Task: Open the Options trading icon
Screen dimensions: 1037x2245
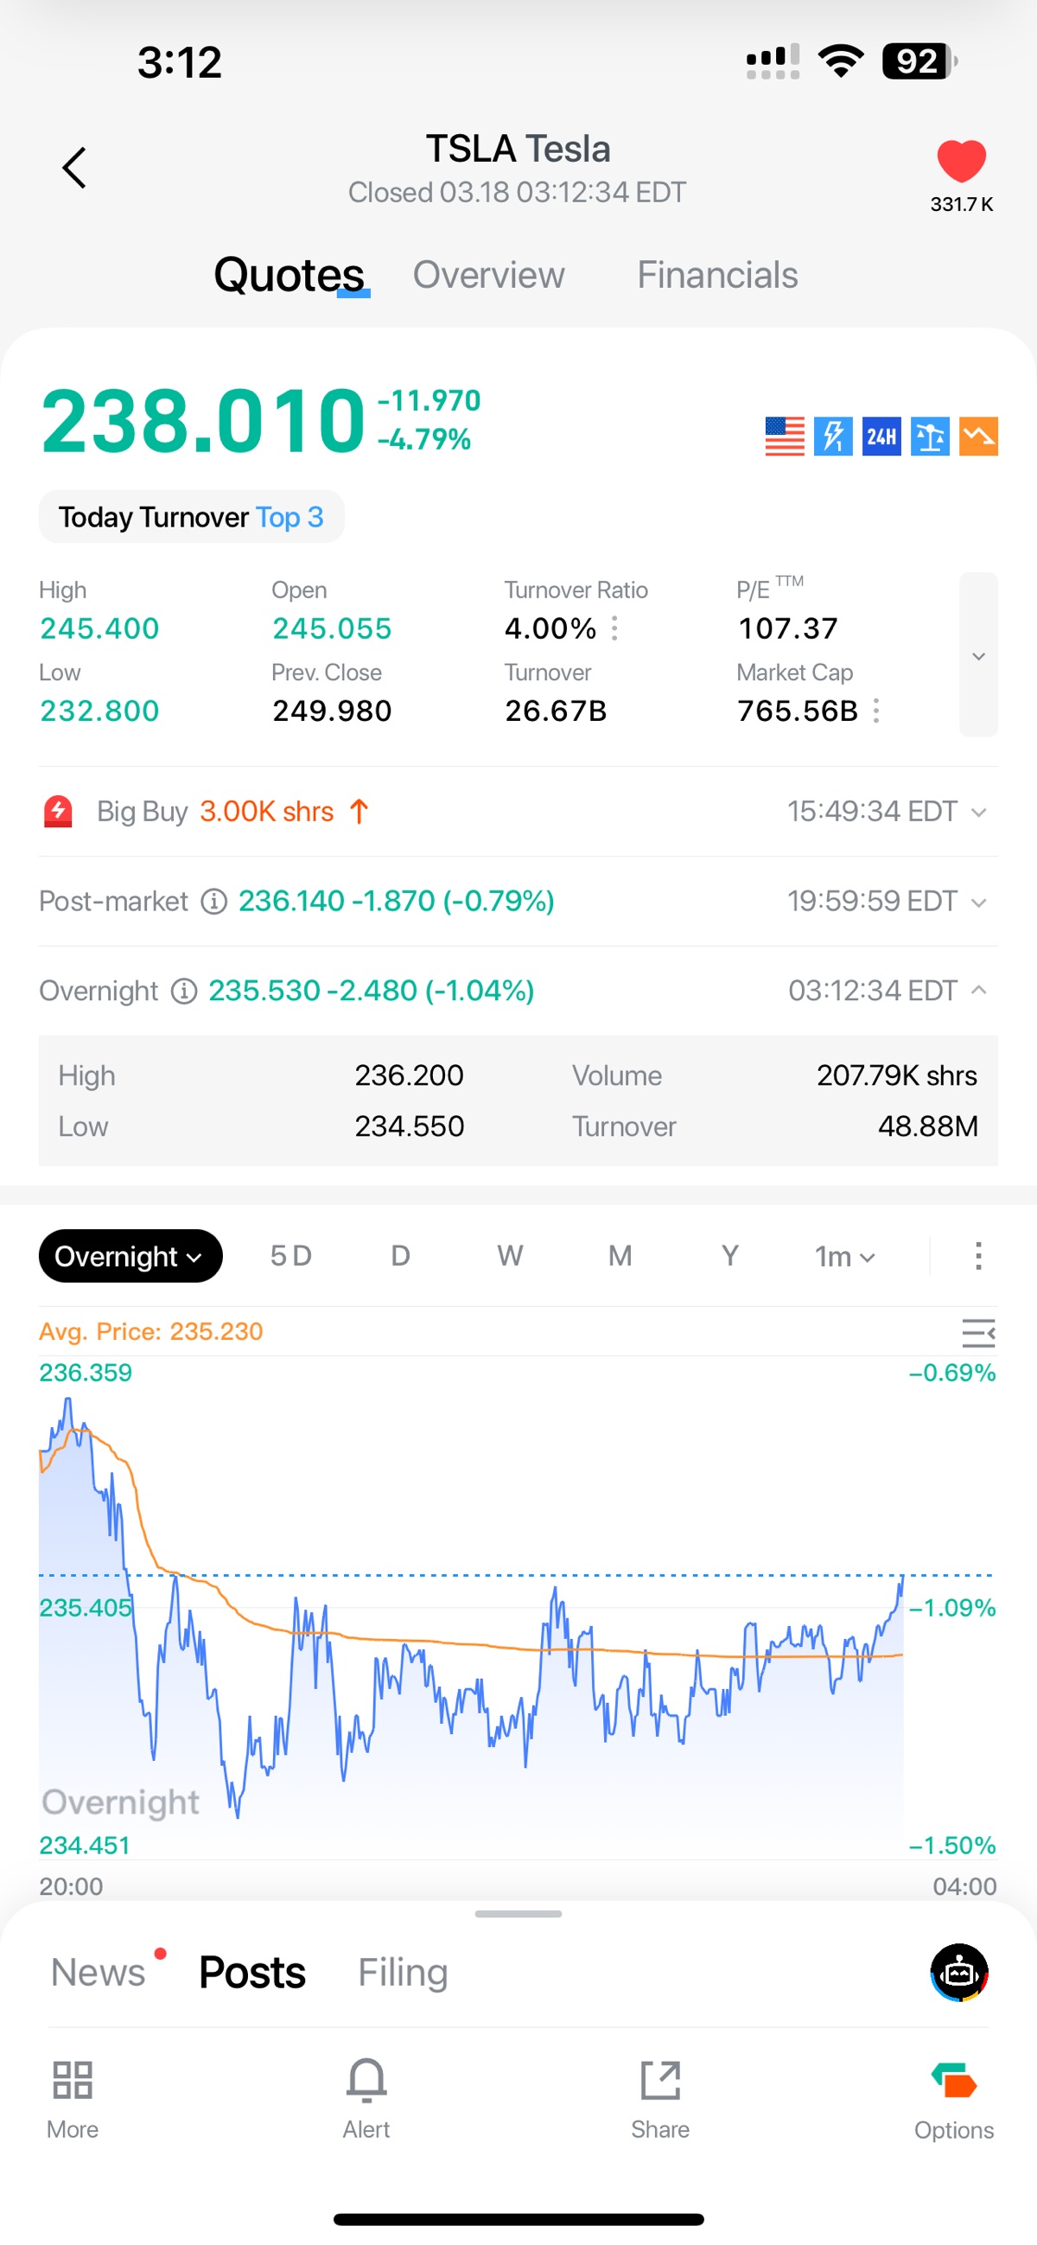Action: [x=953, y=2099]
